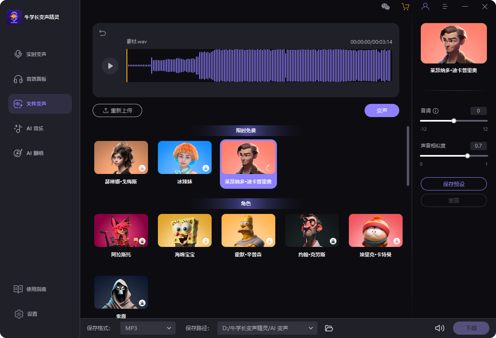This screenshot has height=338, width=496.
Task: Select the 瑟琳娜•戈梅斯 voice thumbnail
Action: pos(121,157)
